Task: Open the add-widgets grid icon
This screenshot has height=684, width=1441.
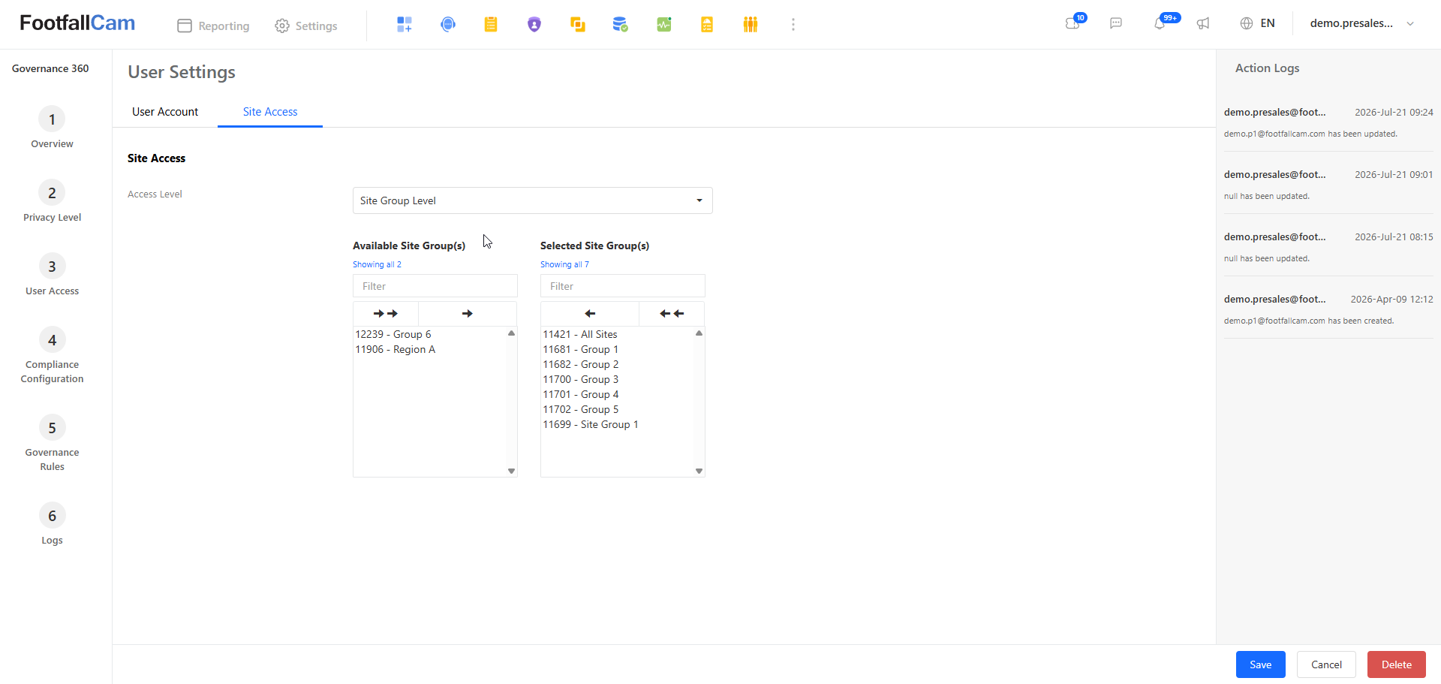Action: pyautogui.click(x=405, y=25)
